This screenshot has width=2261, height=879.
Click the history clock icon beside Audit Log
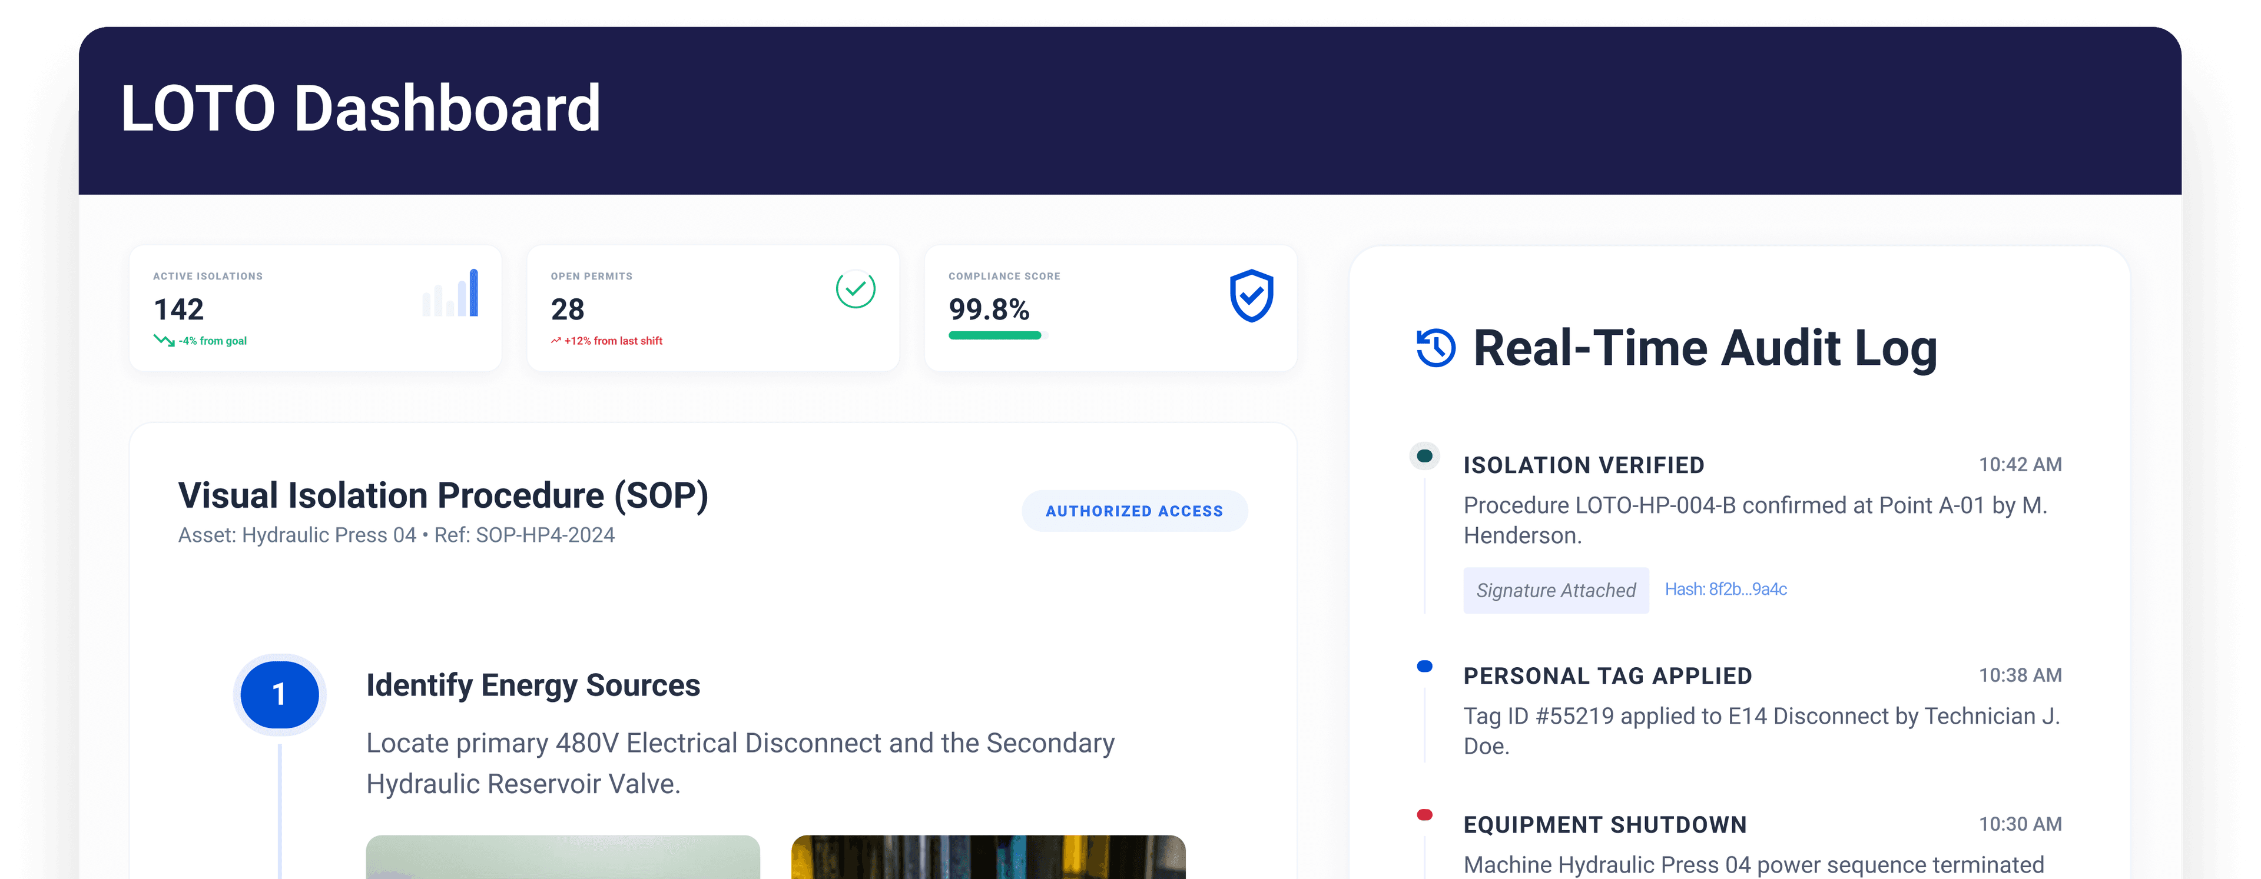click(x=1436, y=348)
